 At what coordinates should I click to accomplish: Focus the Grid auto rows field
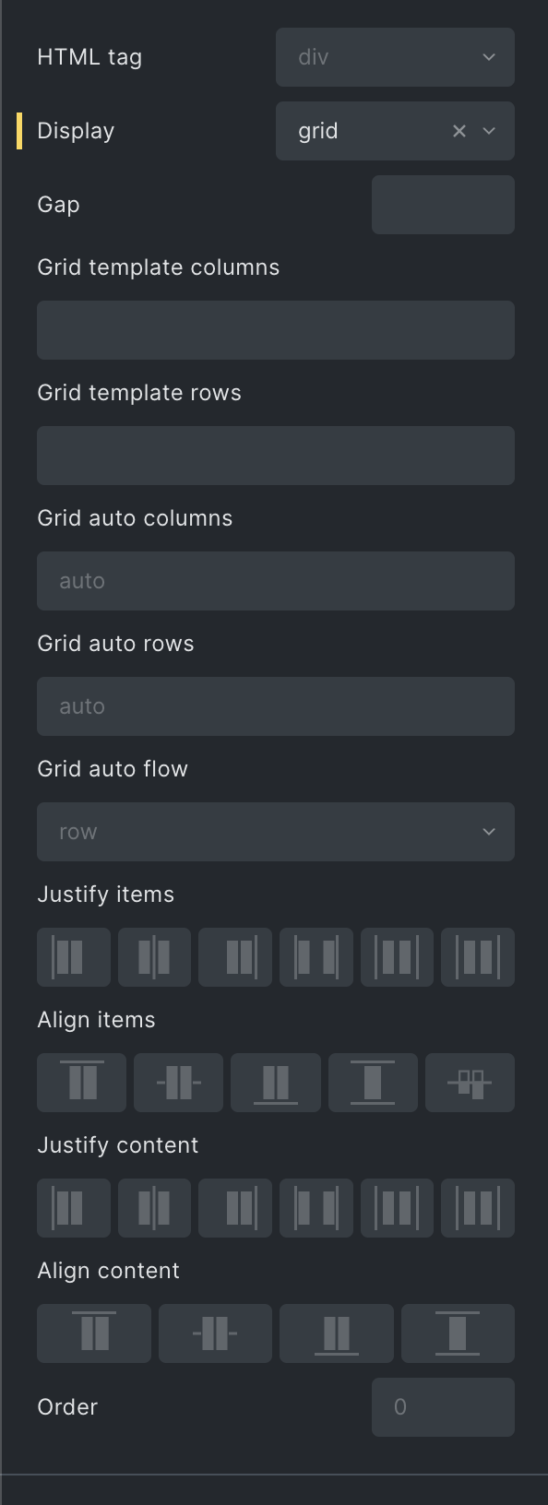coord(276,706)
